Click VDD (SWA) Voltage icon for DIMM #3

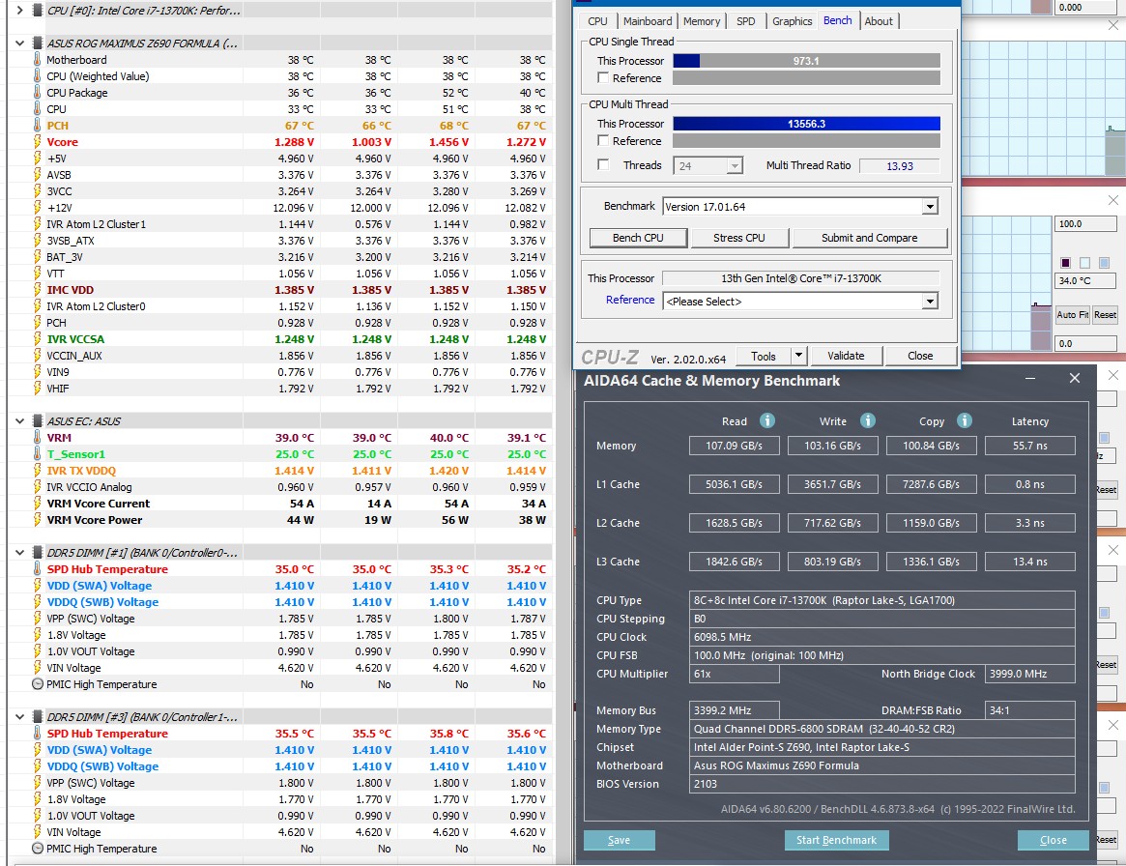coord(38,750)
